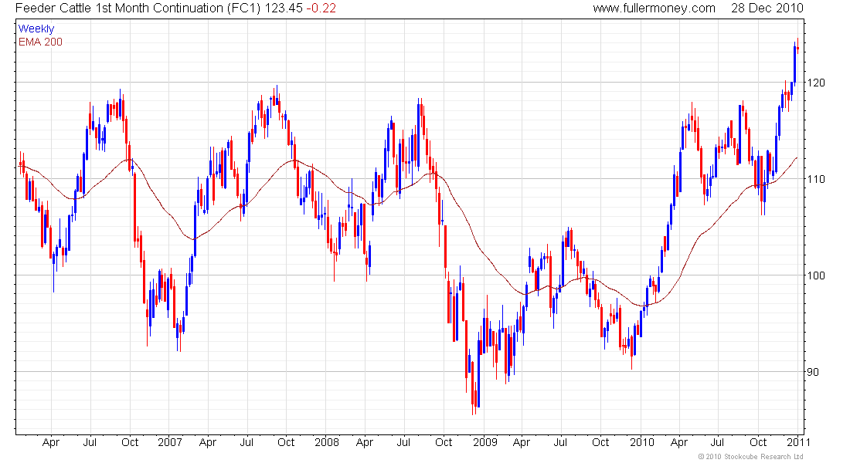Click the 90 price axis label

tap(813, 372)
